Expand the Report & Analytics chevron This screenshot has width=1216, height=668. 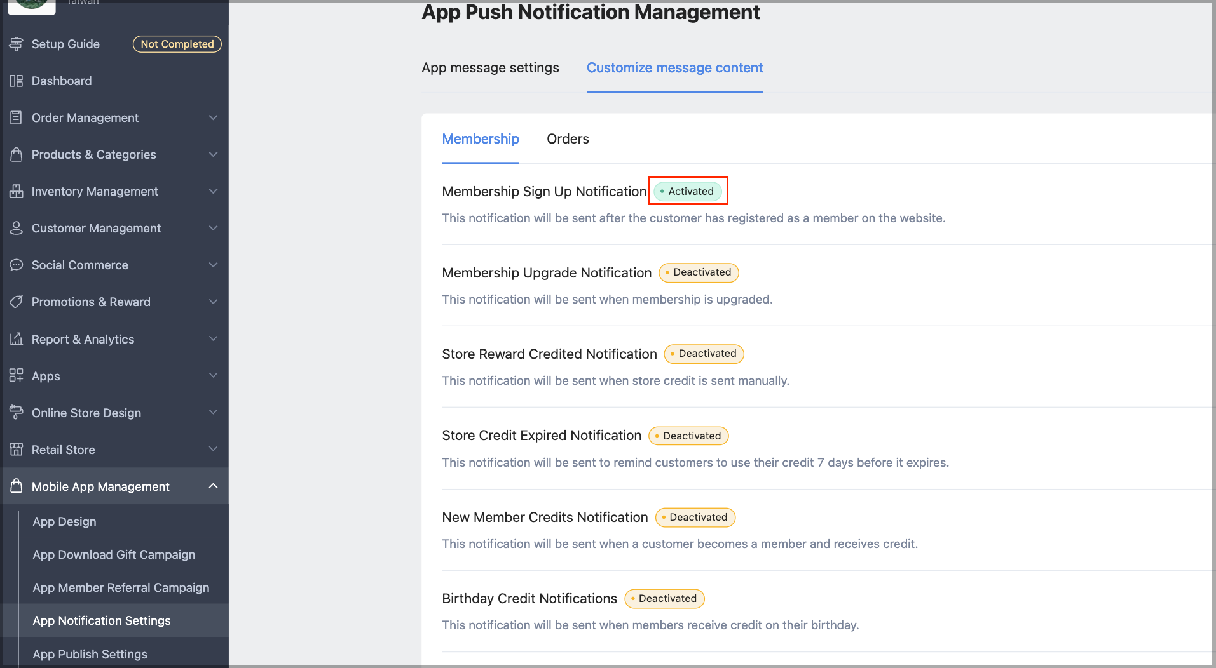coord(214,338)
